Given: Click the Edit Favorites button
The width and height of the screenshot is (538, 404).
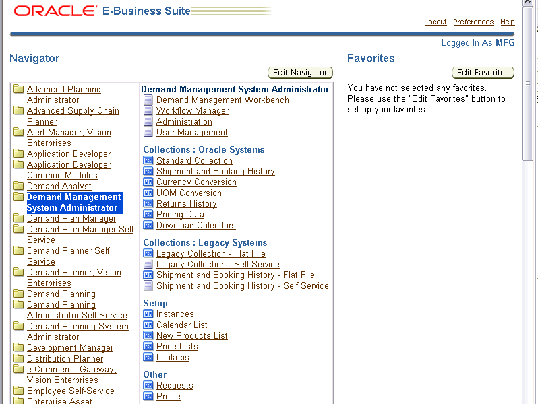Looking at the screenshot, I should [x=483, y=73].
